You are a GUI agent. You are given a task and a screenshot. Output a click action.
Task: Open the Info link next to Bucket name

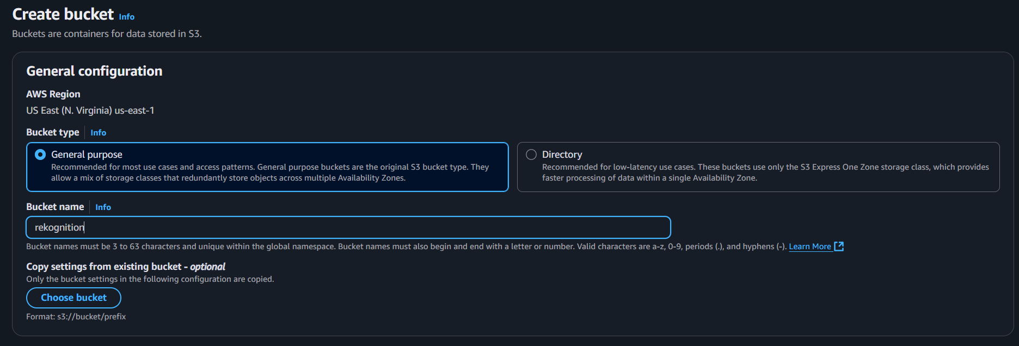click(103, 207)
